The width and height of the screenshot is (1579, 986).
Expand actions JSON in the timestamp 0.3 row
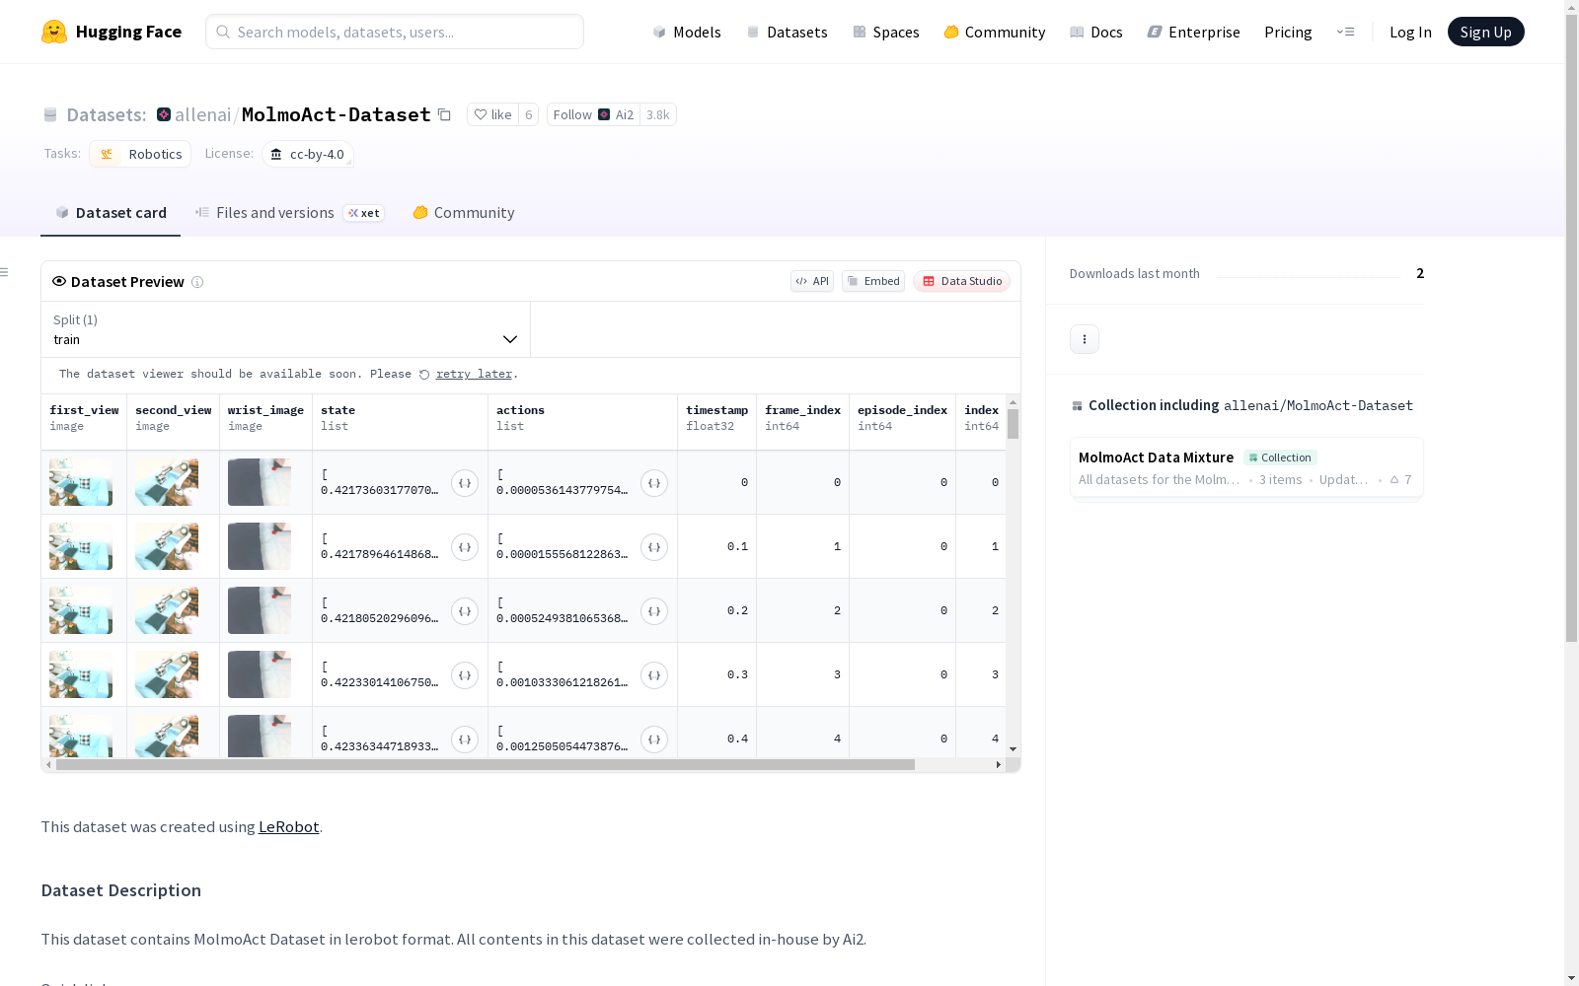(654, 675)
